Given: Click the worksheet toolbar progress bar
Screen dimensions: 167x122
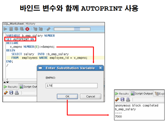Looking at the screenshot, I should pos(72,29).
